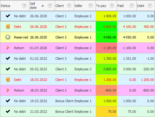The height and width of the screenshot is (117, 155).
Task: Click the -1 100.00 Paid value
Action: (129, 48)
